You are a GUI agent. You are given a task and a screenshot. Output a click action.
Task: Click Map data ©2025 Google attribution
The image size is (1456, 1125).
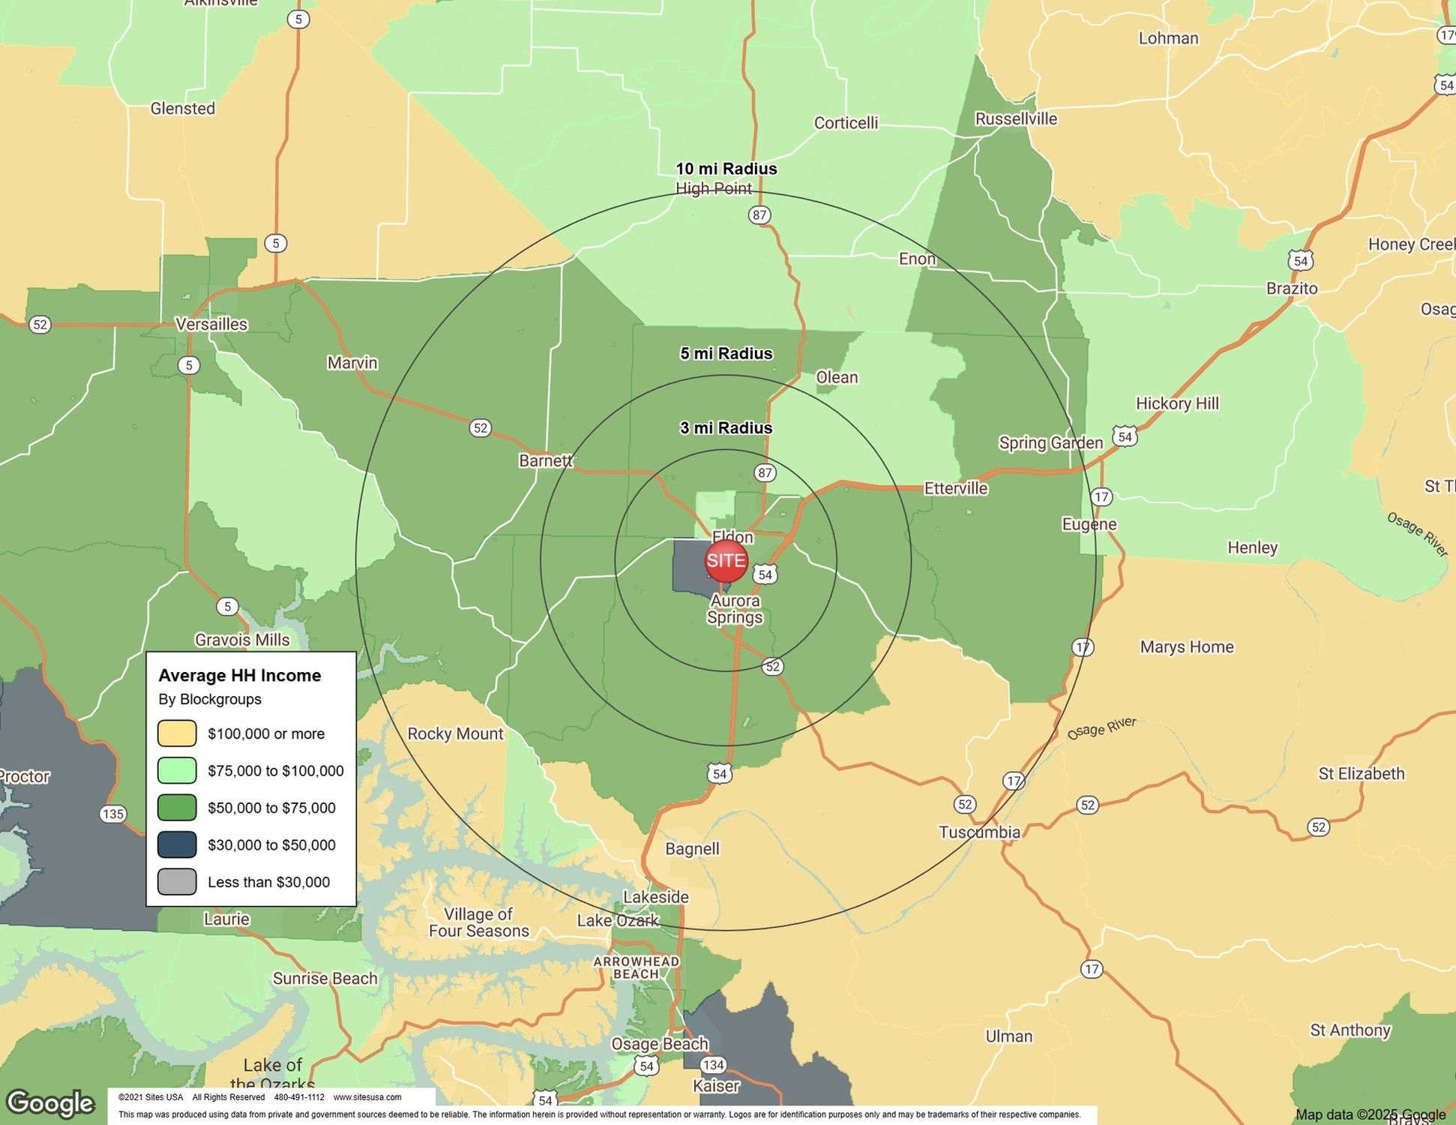coord(1370,1114)
